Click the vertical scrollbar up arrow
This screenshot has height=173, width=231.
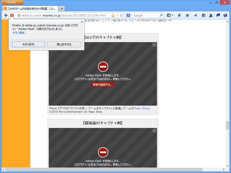[x=228, y=22]
